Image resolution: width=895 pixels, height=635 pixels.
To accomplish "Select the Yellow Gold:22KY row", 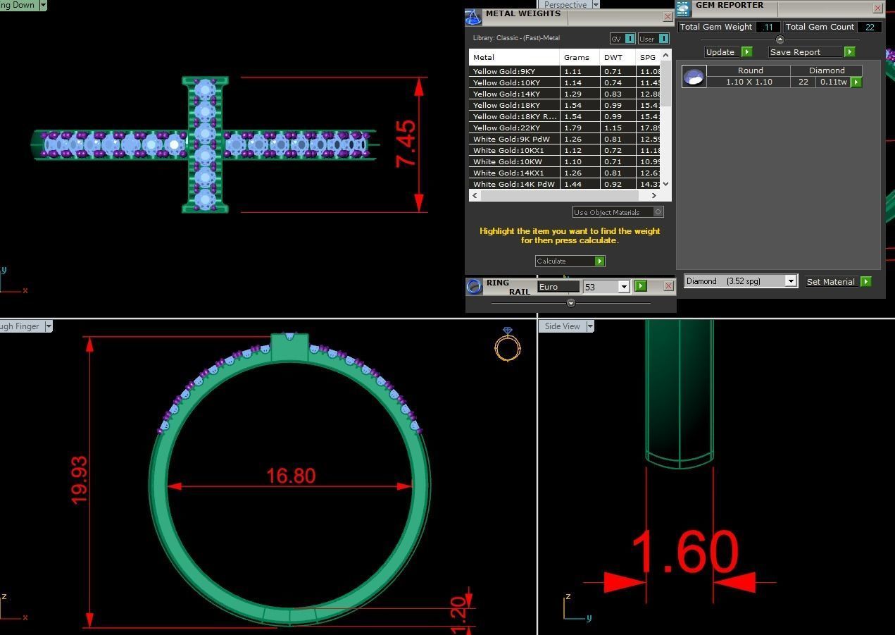I will (565, 128).
